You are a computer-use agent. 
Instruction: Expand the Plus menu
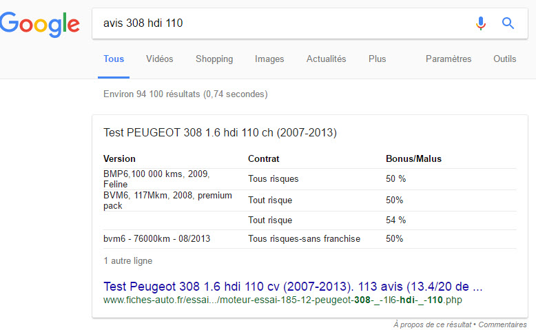click(377, 59)
